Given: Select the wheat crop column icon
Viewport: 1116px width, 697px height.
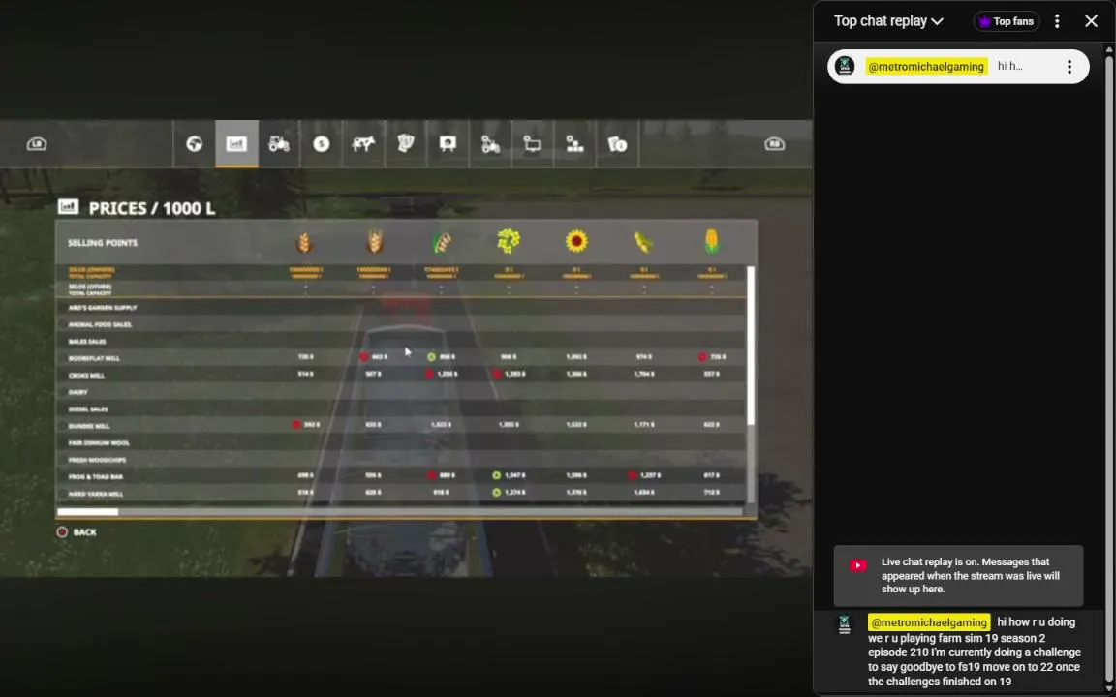Looking at the screenshot, I should click(x=304, y=243).
